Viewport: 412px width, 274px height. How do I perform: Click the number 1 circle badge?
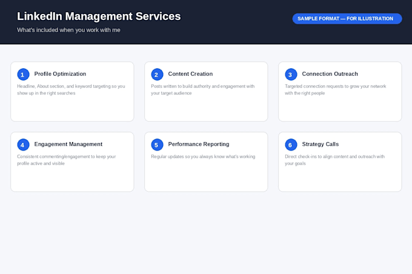[23, 74]
